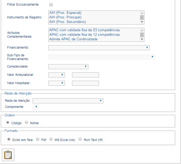Select the Código order radio button
The height and width of the screenshot is (164, 181).
click(8, 123)
